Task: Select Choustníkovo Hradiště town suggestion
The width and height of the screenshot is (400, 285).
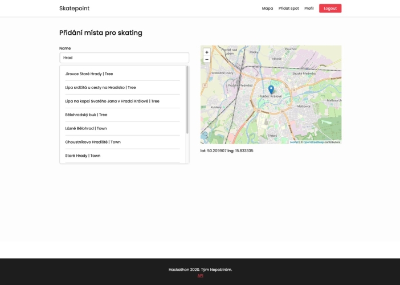Action: [93, 142]
